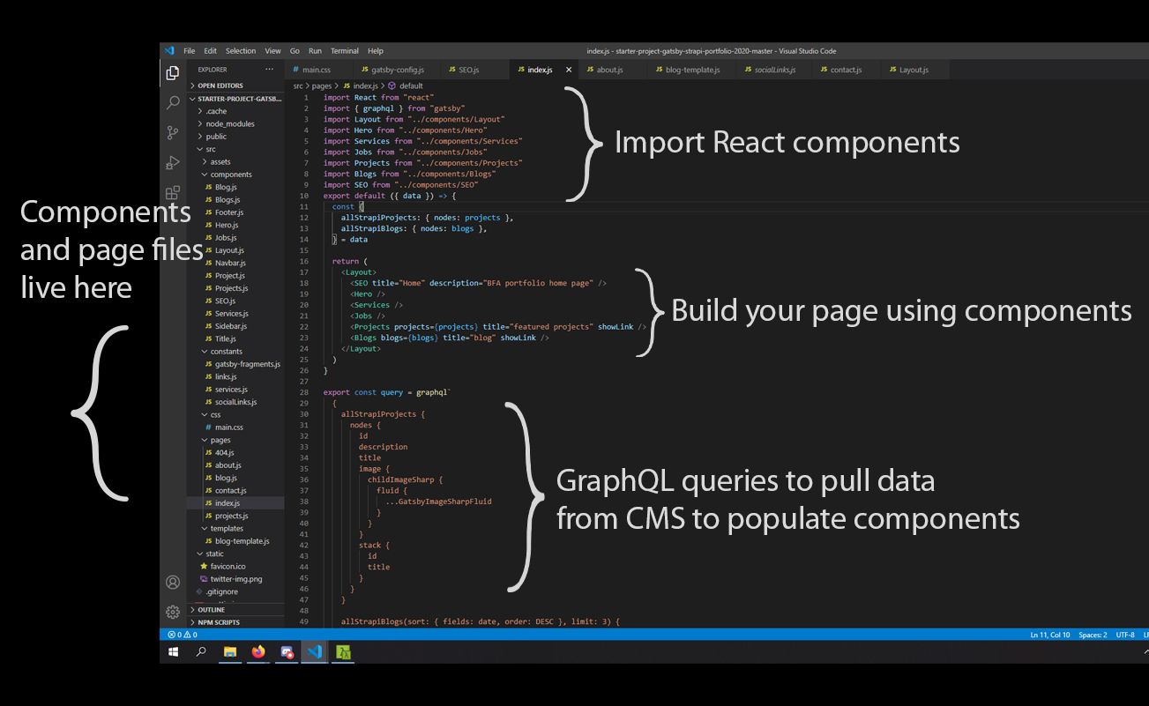Switch to the socialLinks.js tab

click(x=775, y=70)
